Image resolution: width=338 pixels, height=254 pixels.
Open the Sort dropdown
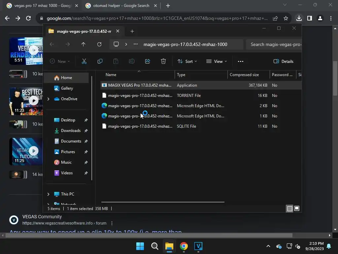point(187,61)
